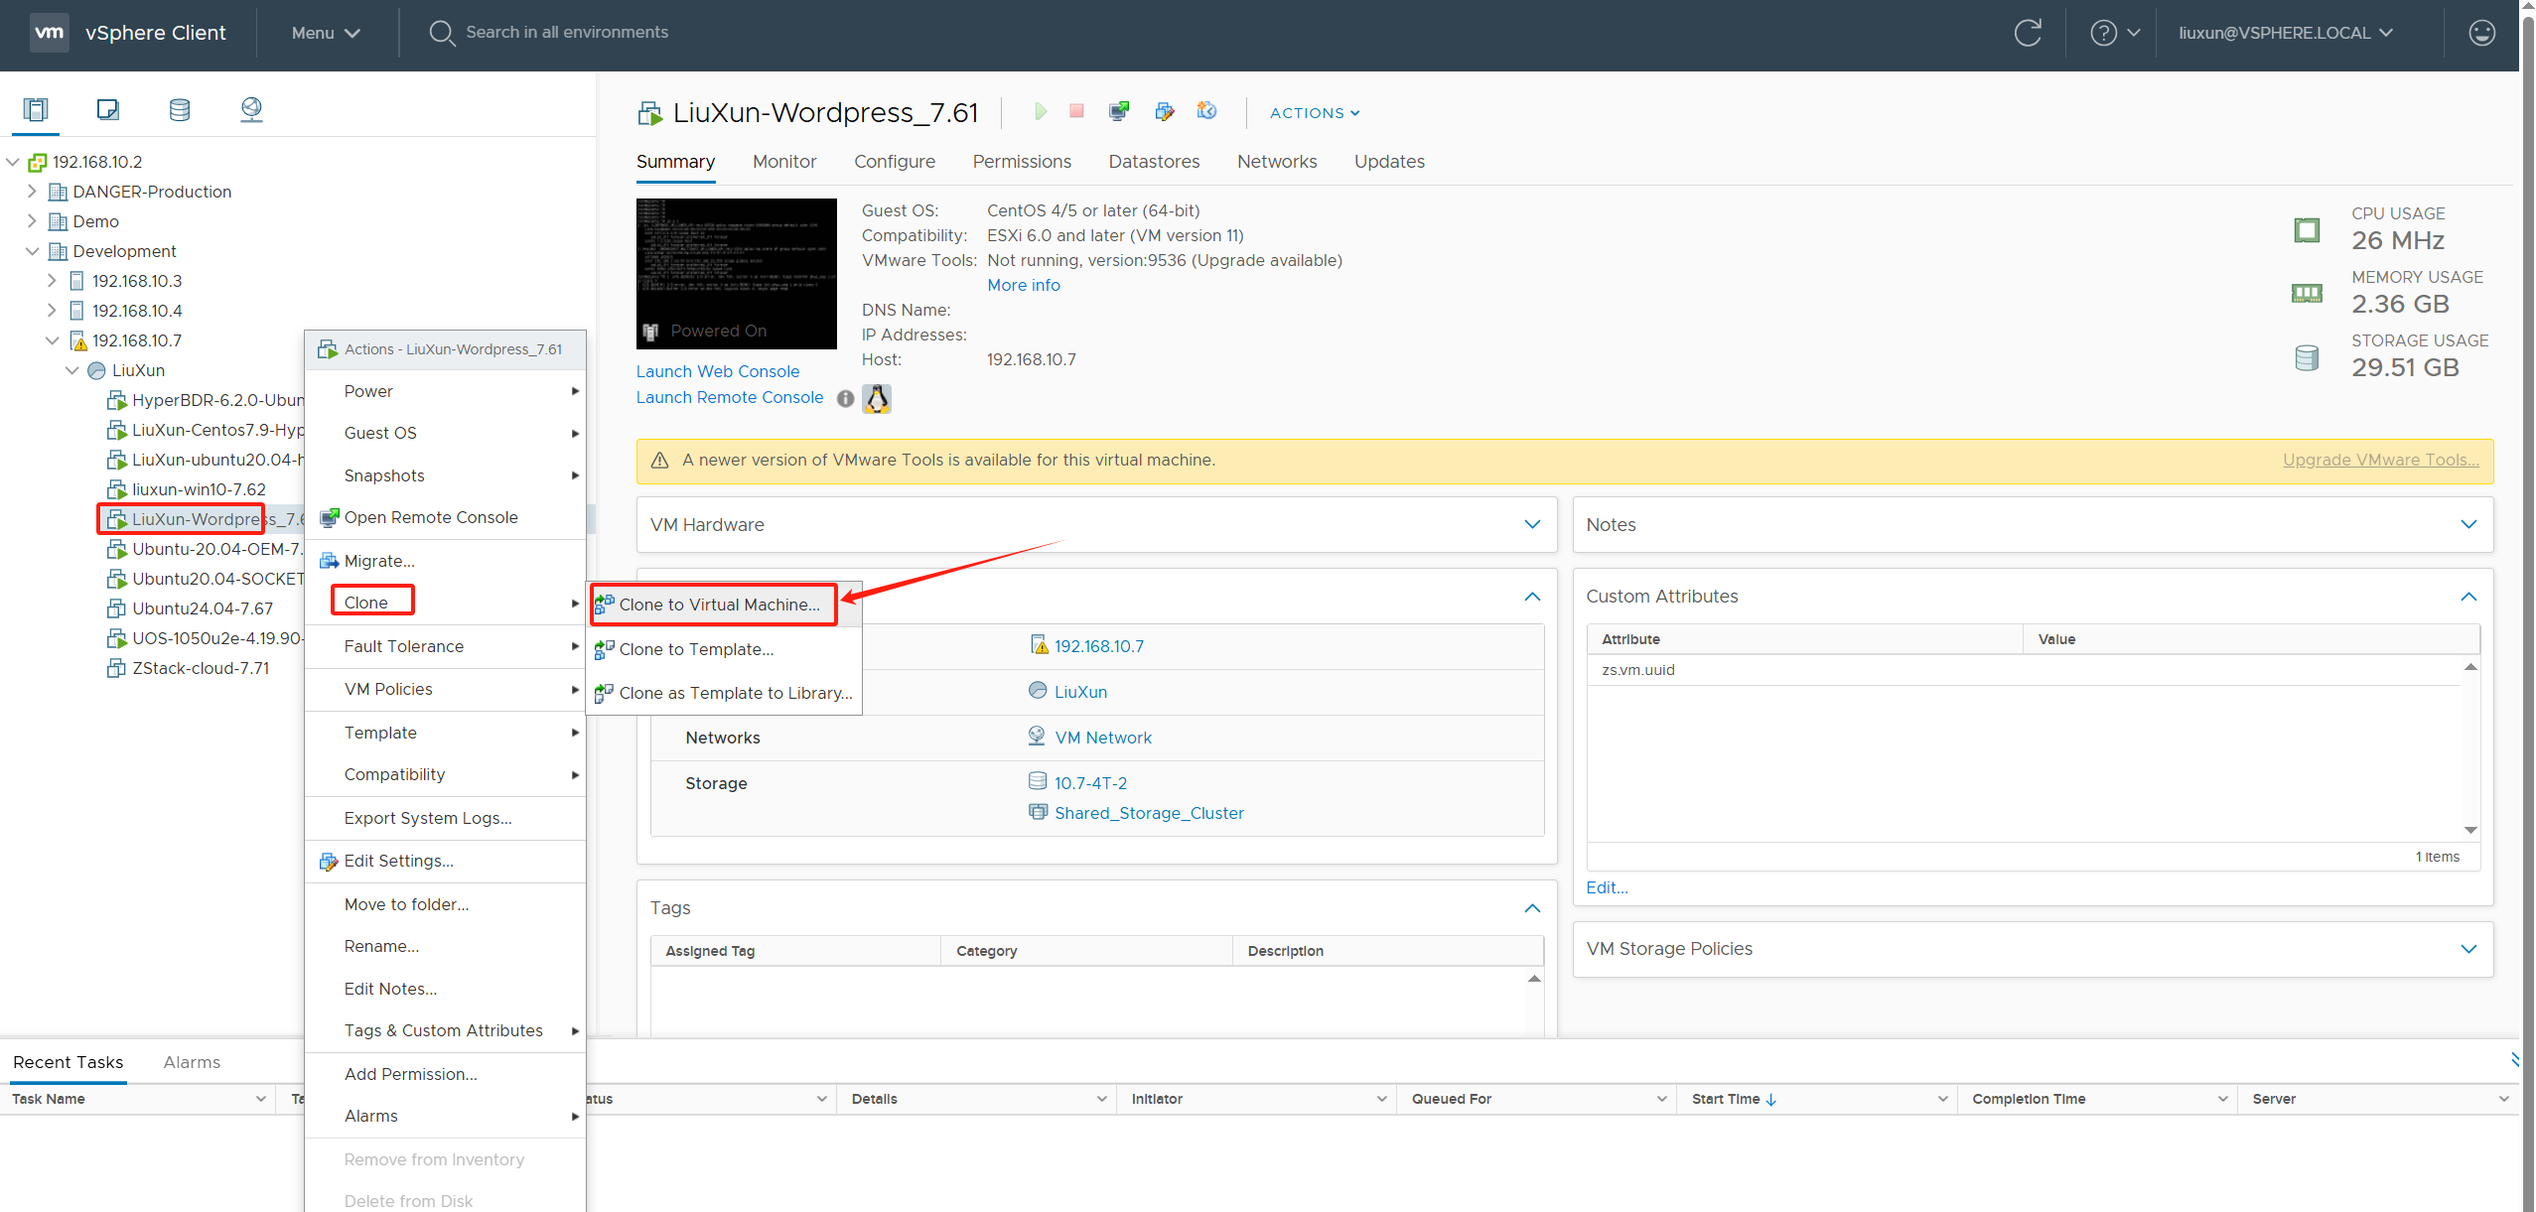Click the Custom Attributes scroll down arrow
This screenshot has height=1212, width=2536.
(x=2470, y=830)
